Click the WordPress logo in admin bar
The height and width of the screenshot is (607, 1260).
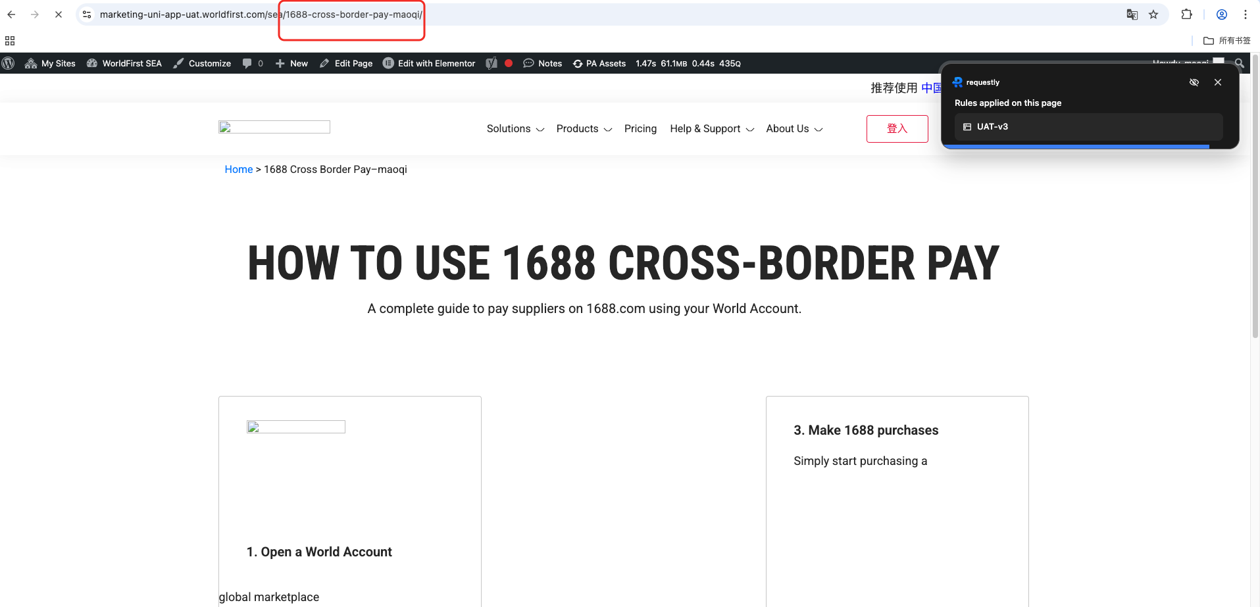tap(9, 63)
